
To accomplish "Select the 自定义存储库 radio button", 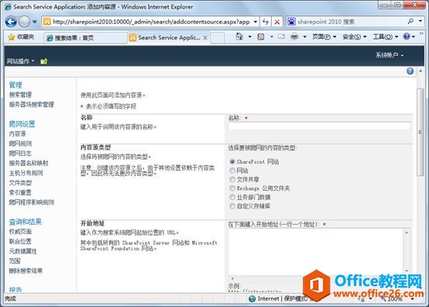I will click(x=232, y=206).
